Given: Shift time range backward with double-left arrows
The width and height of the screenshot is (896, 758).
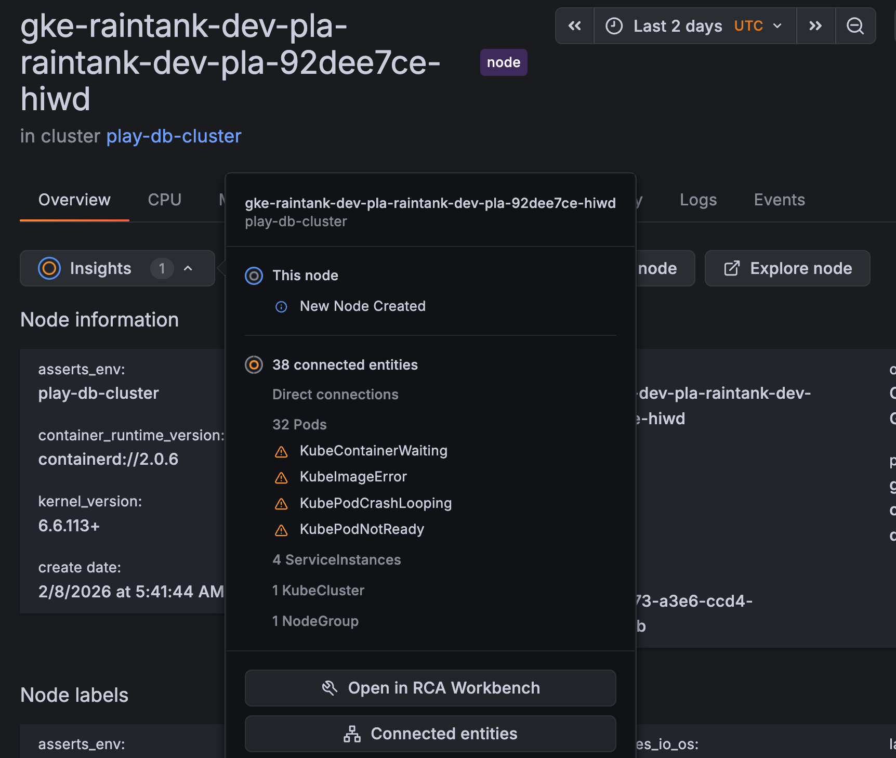Looking at the screenshot, I should pos(574,26).
